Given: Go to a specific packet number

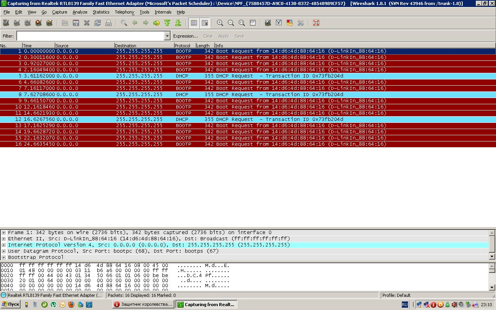Looking at the screenshot, I should (x=157, y=23).
